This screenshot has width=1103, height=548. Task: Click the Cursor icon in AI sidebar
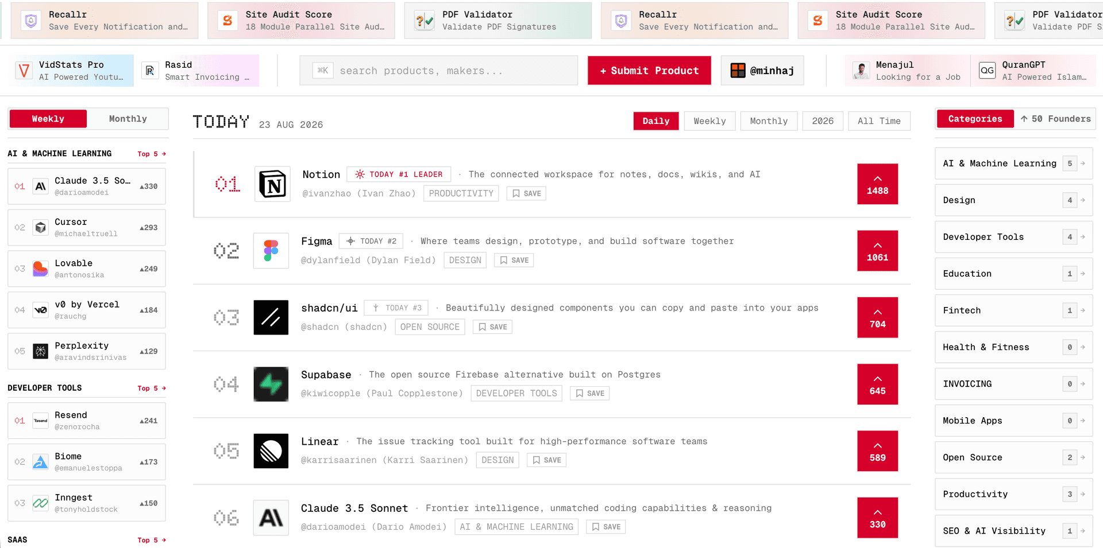click(x=40, y=228)
